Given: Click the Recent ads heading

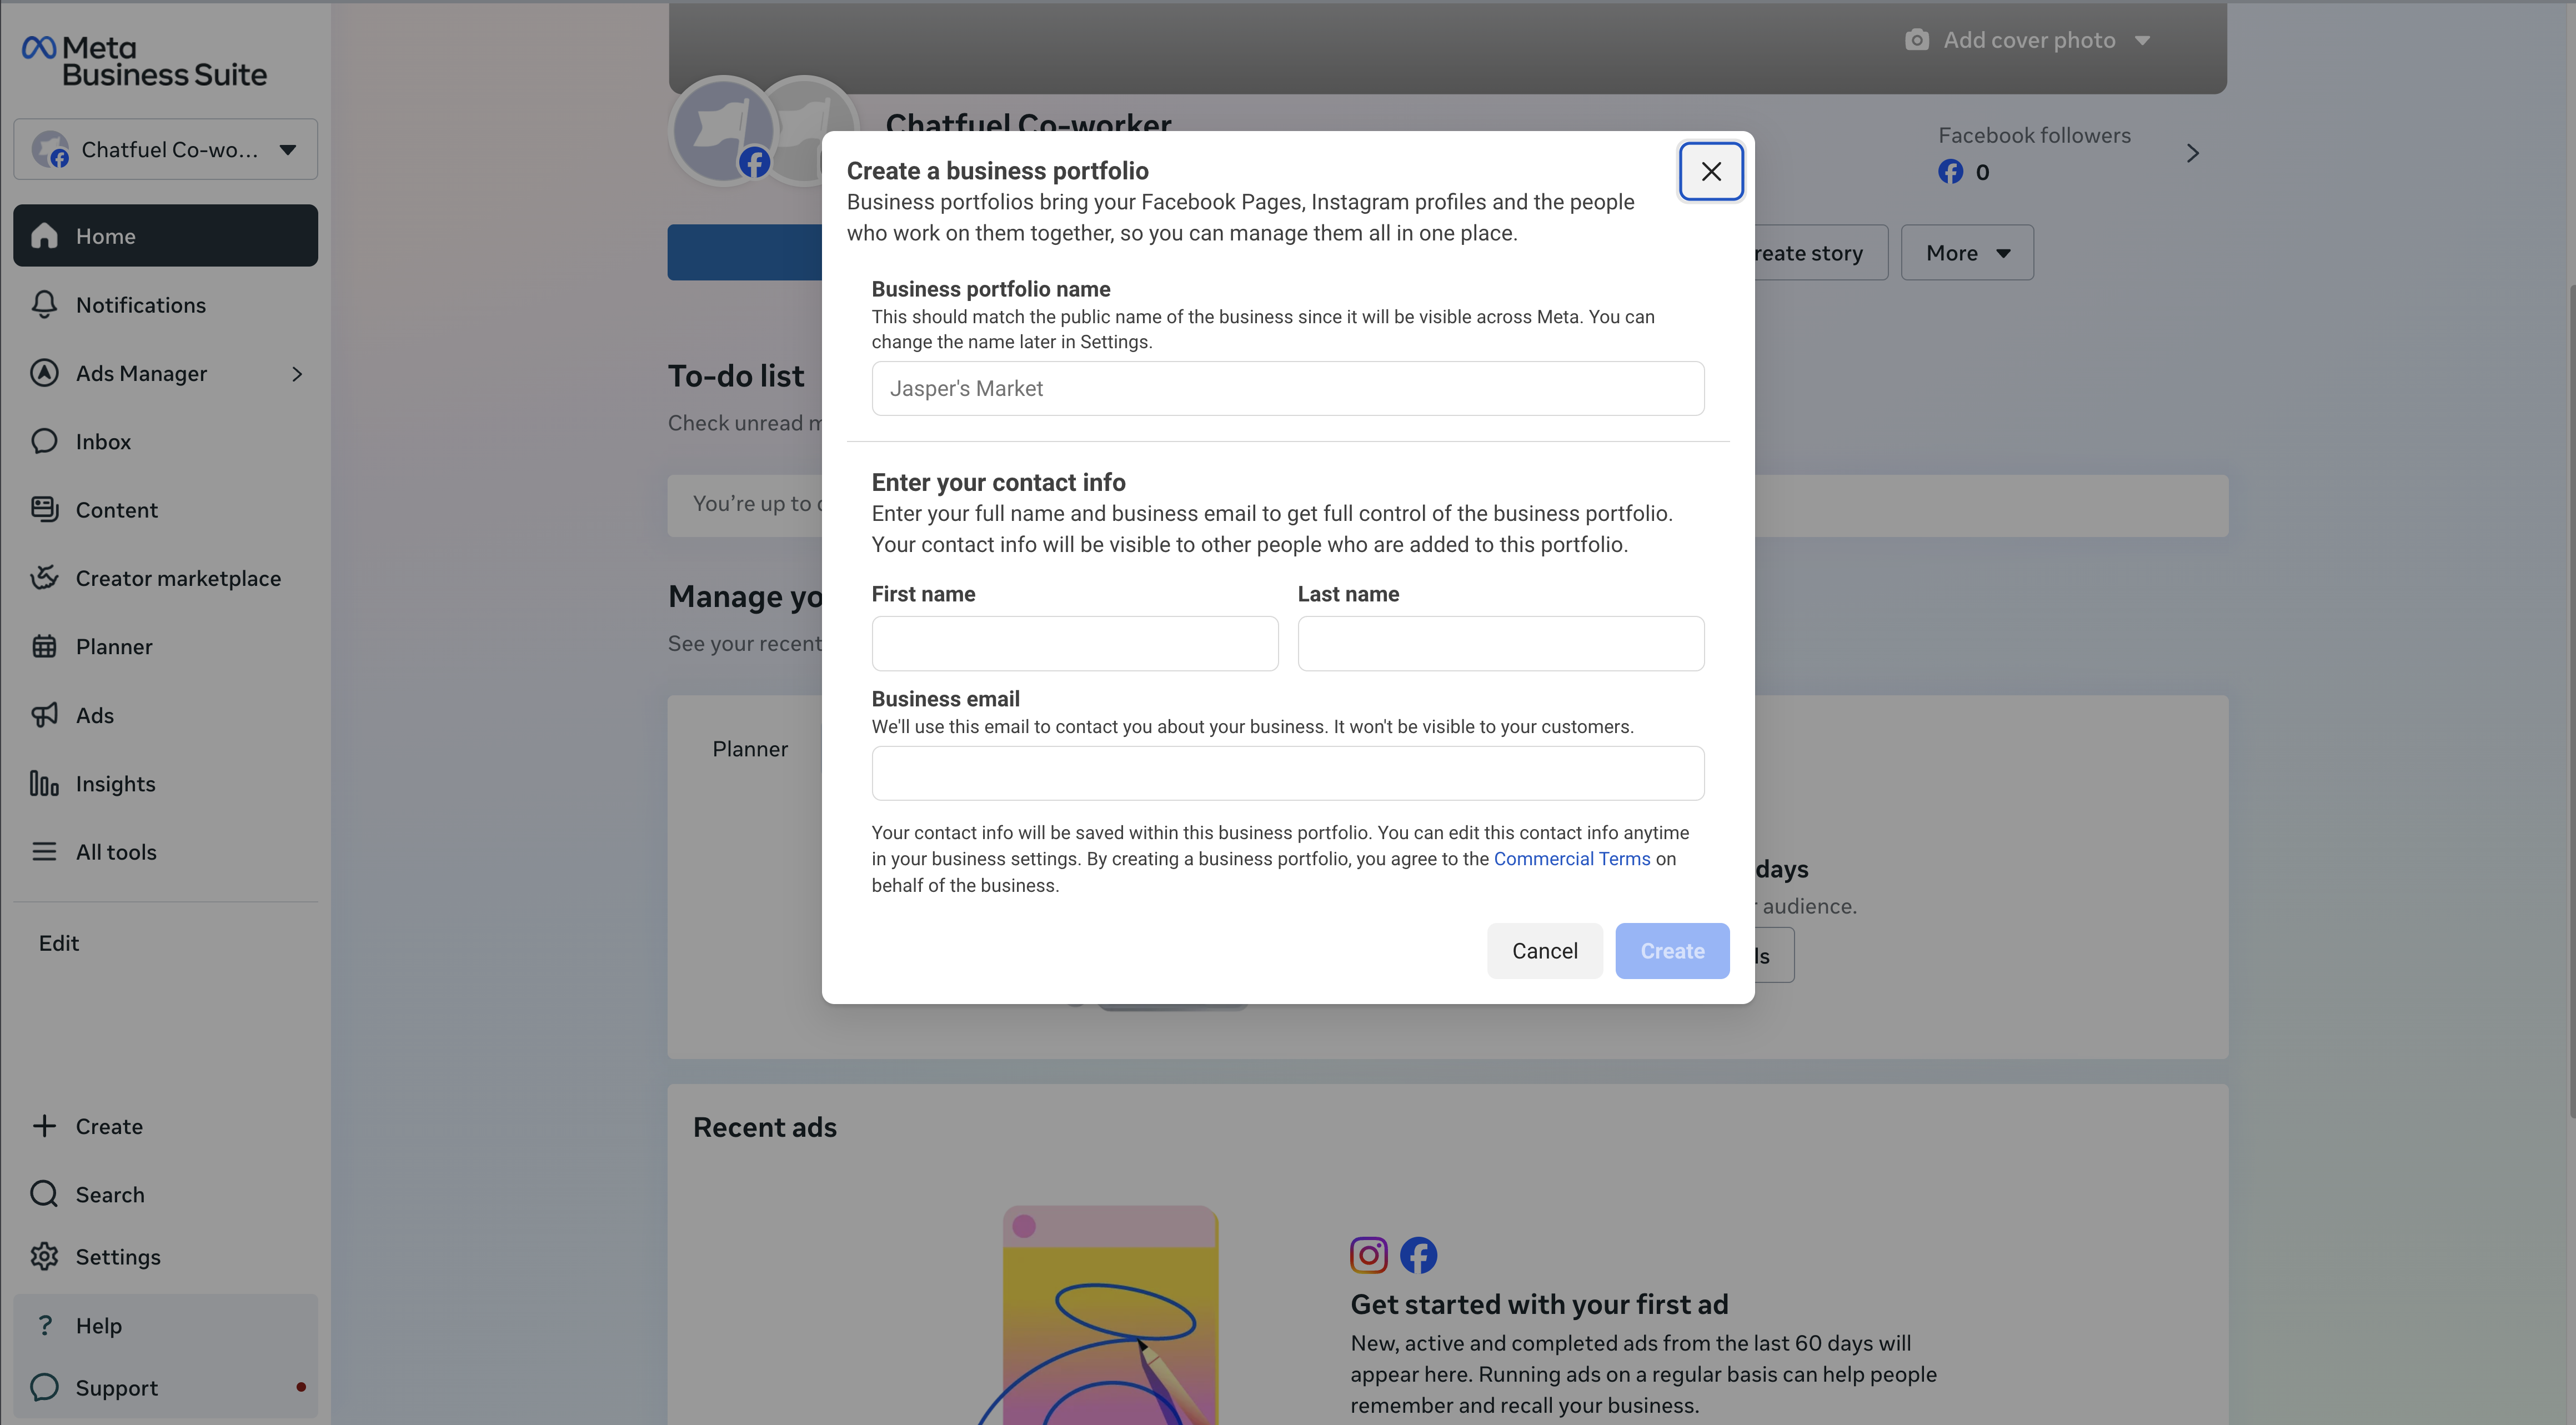Looking at the screenshot, I should [x=765, y=1128].
